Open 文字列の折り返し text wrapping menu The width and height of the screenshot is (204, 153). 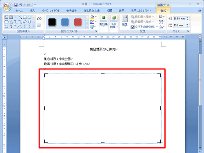click(144, 27)
